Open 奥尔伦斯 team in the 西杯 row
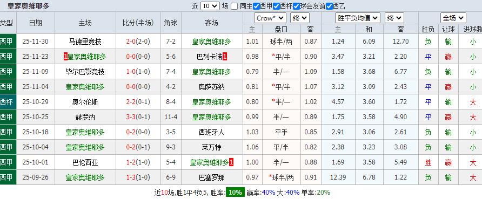This screenshot has height=199, width=482. pos(85,102)
